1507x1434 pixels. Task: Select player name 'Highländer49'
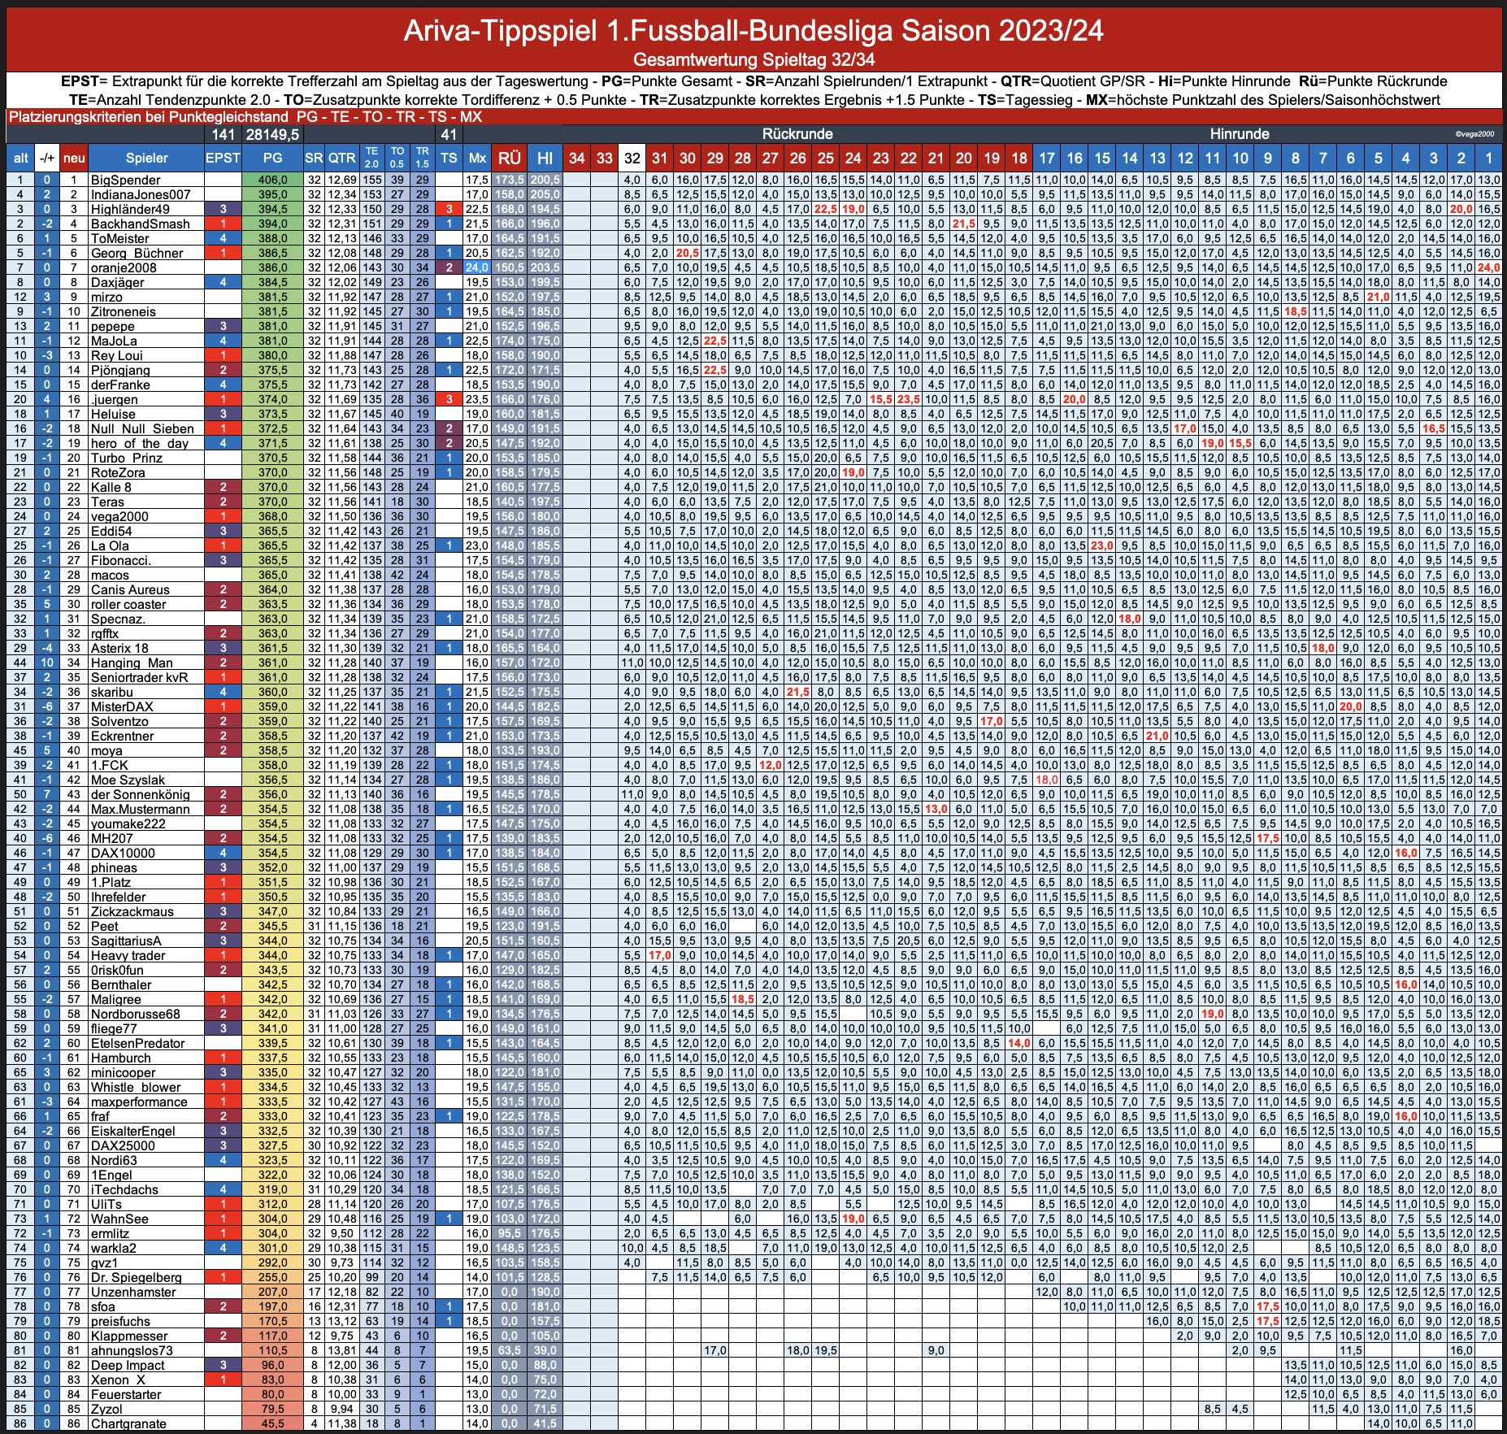pyautogui.click(x=130, y=209)
